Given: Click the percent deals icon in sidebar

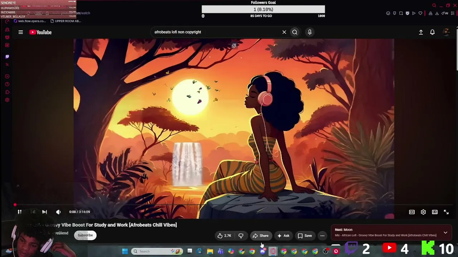Looking at the screenshot, I should [7, 65].
